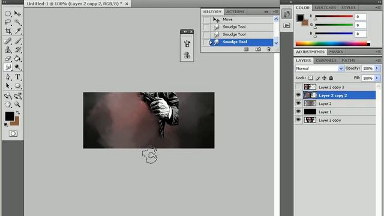Select the Eraser tool
The image size is (384, 216).
point(8,58)
